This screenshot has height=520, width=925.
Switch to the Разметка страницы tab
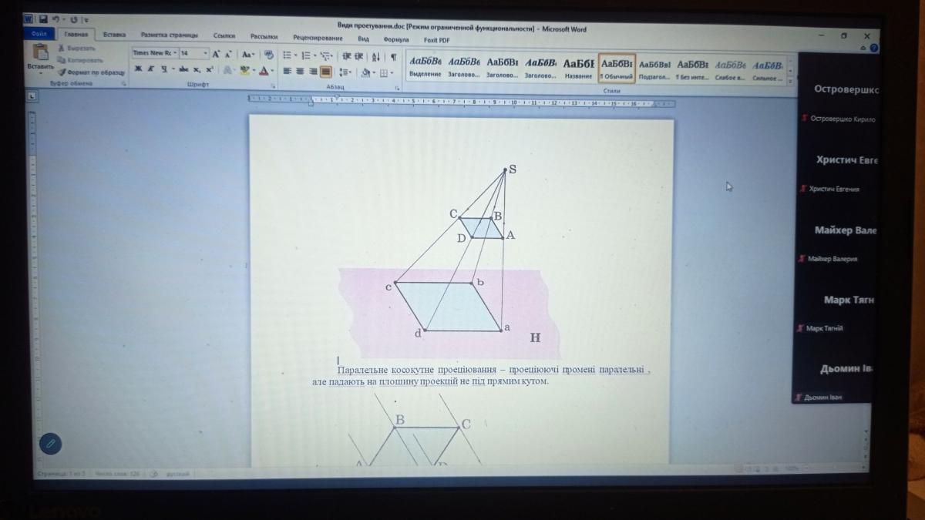169,35
